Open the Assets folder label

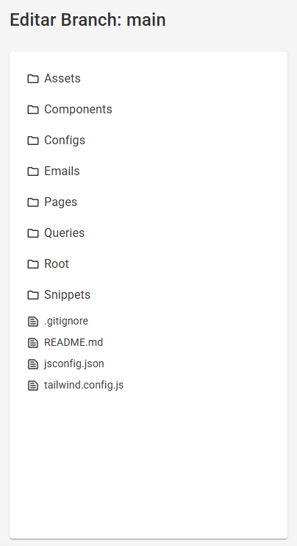point(62,78)
